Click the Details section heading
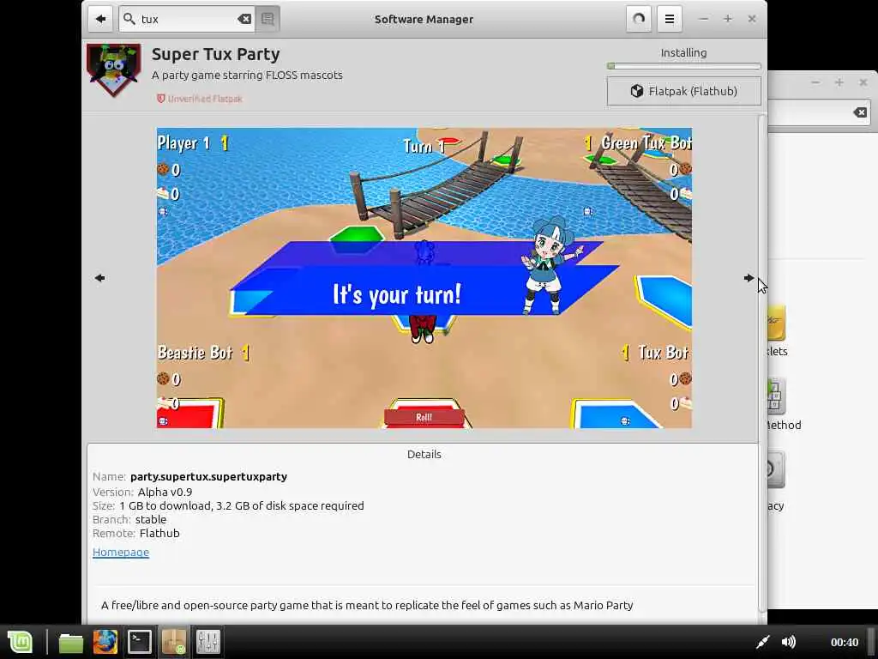This screenshot has width=878, height=659. [x=424, y=455]
